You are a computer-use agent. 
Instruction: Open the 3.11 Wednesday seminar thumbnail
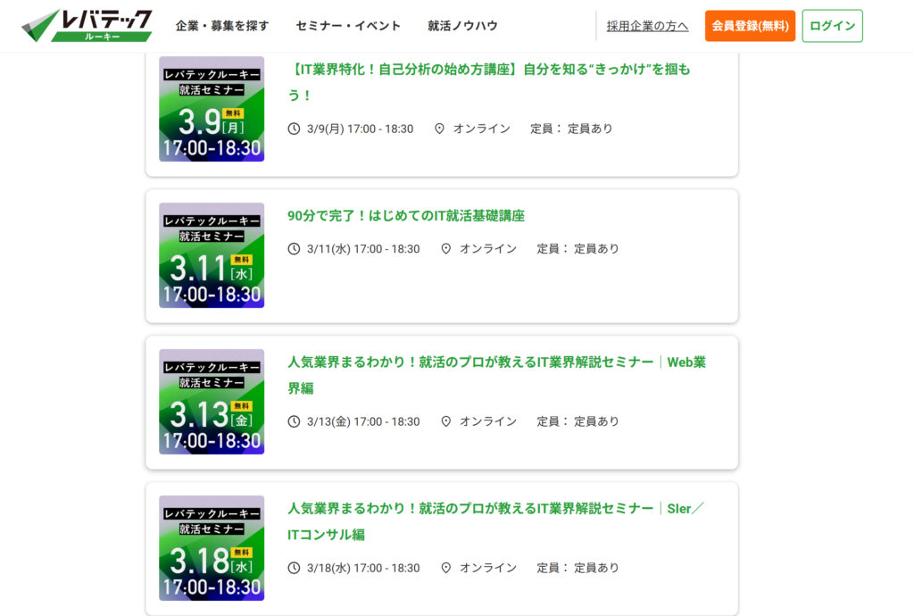(x=212, y=255)
